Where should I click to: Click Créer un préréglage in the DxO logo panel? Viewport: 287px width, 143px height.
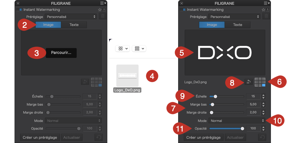[x=203, y=137]
